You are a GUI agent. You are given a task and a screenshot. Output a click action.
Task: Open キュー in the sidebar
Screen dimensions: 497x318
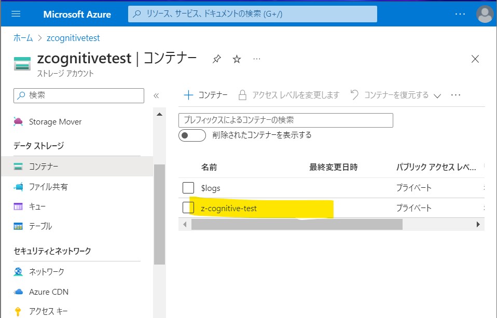(37, 206)
